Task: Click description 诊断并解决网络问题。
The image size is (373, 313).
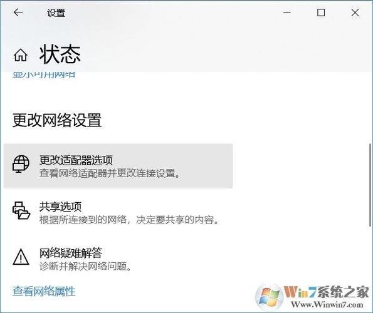Action: click(85, 266)
